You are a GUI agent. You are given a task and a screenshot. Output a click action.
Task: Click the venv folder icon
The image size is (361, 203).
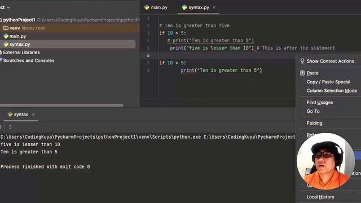click(6, 28)
